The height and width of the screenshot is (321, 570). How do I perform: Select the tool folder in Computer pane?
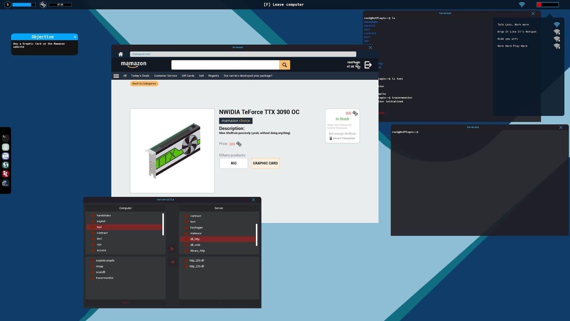click(x=124, y=227)
